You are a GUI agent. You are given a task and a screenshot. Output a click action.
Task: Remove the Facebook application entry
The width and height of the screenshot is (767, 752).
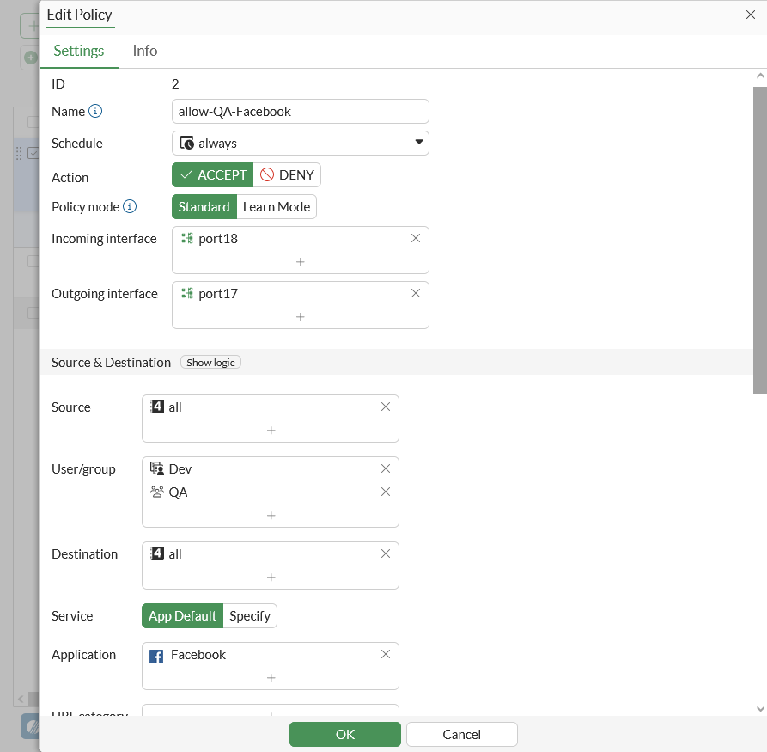tap(386, 654)
